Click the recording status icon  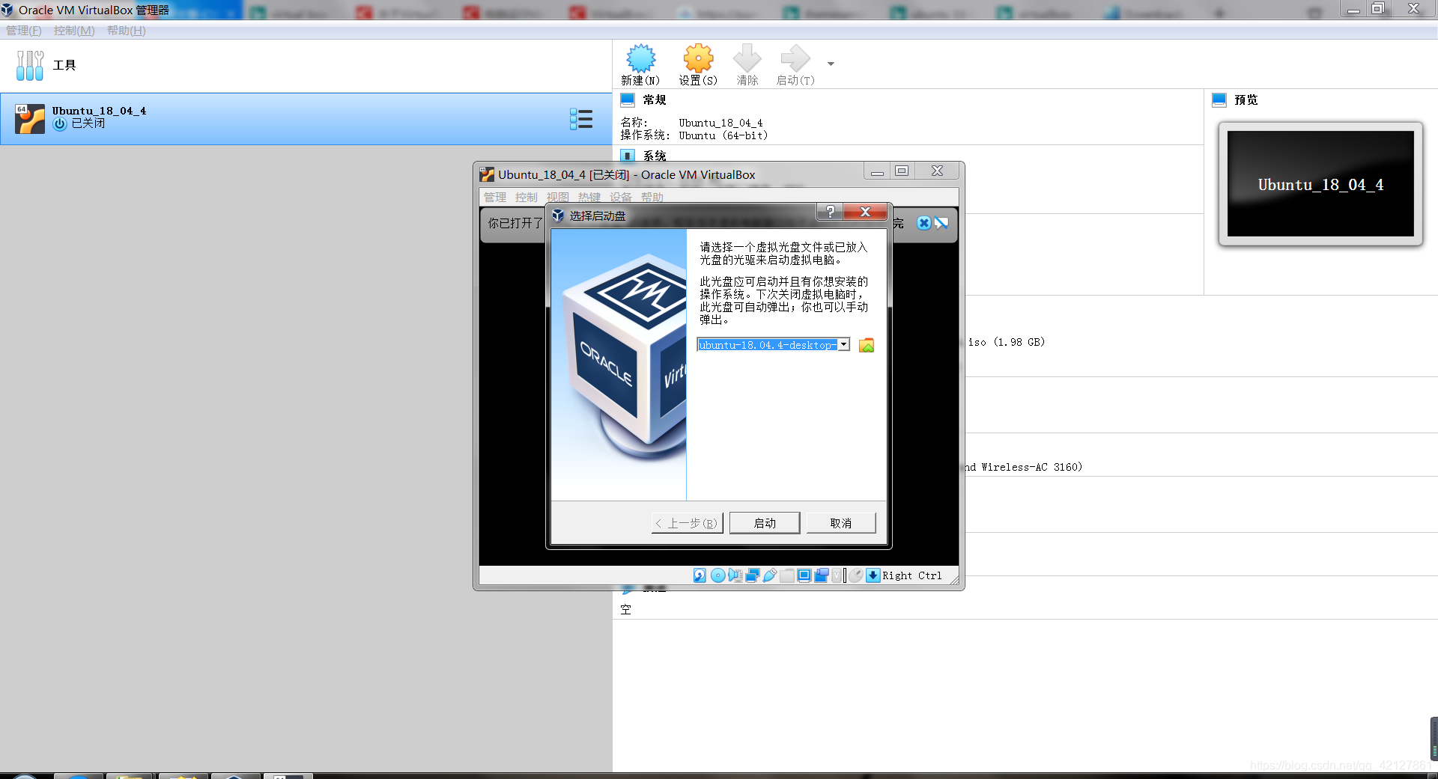[x=822, y=575]
